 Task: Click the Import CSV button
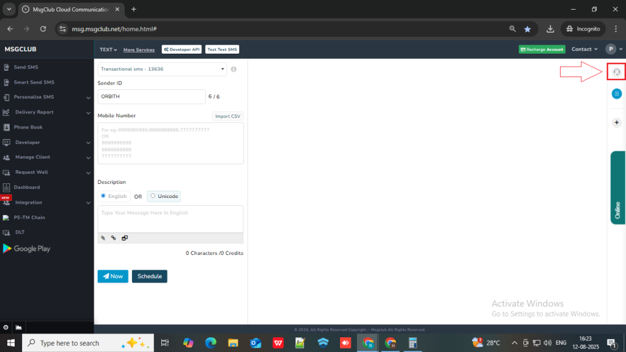click(227, 116)
